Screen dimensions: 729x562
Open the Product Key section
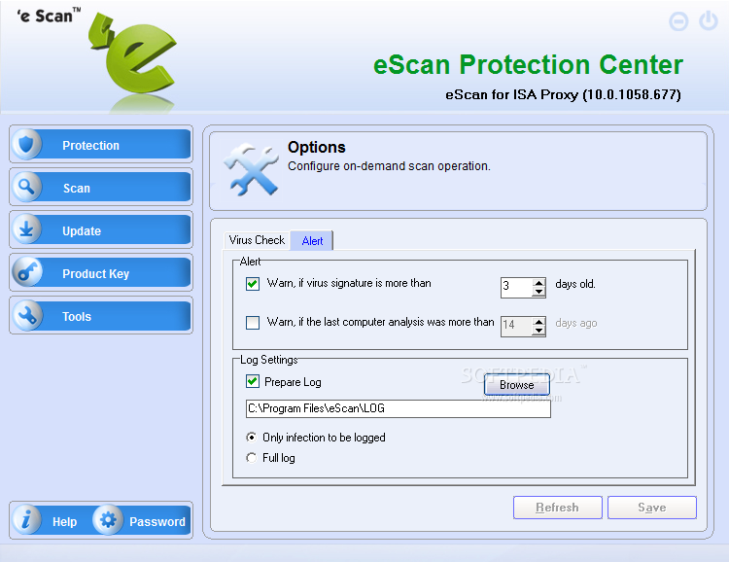click(101, 273)
